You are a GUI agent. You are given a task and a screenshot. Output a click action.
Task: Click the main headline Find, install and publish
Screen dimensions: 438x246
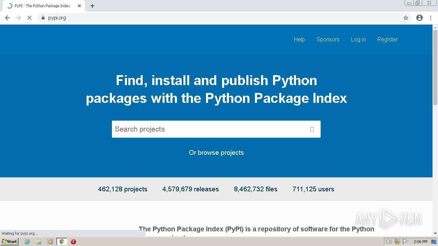pos(216,89)
